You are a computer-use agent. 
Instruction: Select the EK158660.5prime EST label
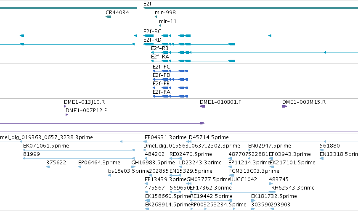tap(168, 197)
